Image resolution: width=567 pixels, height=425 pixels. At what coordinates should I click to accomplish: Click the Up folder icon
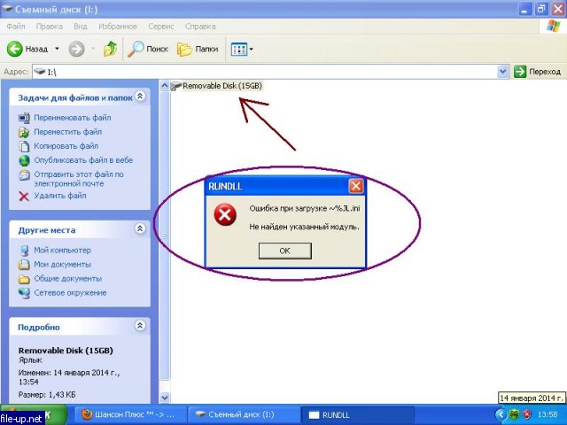pos(111,49)
